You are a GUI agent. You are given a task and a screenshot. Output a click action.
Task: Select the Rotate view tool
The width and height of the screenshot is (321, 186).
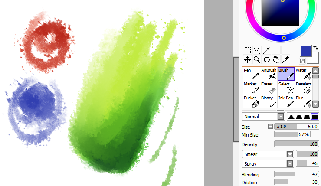266,60
